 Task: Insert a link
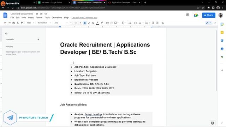[x=107, y=23]
